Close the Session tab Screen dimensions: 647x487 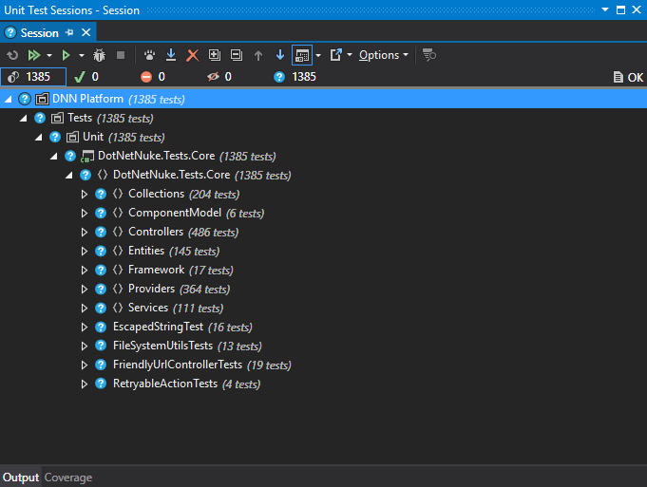pyautogui.click(x=86, y=32)
